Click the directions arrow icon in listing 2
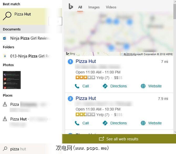The height and width of the screenshot is (154, 176). [105, 123]
